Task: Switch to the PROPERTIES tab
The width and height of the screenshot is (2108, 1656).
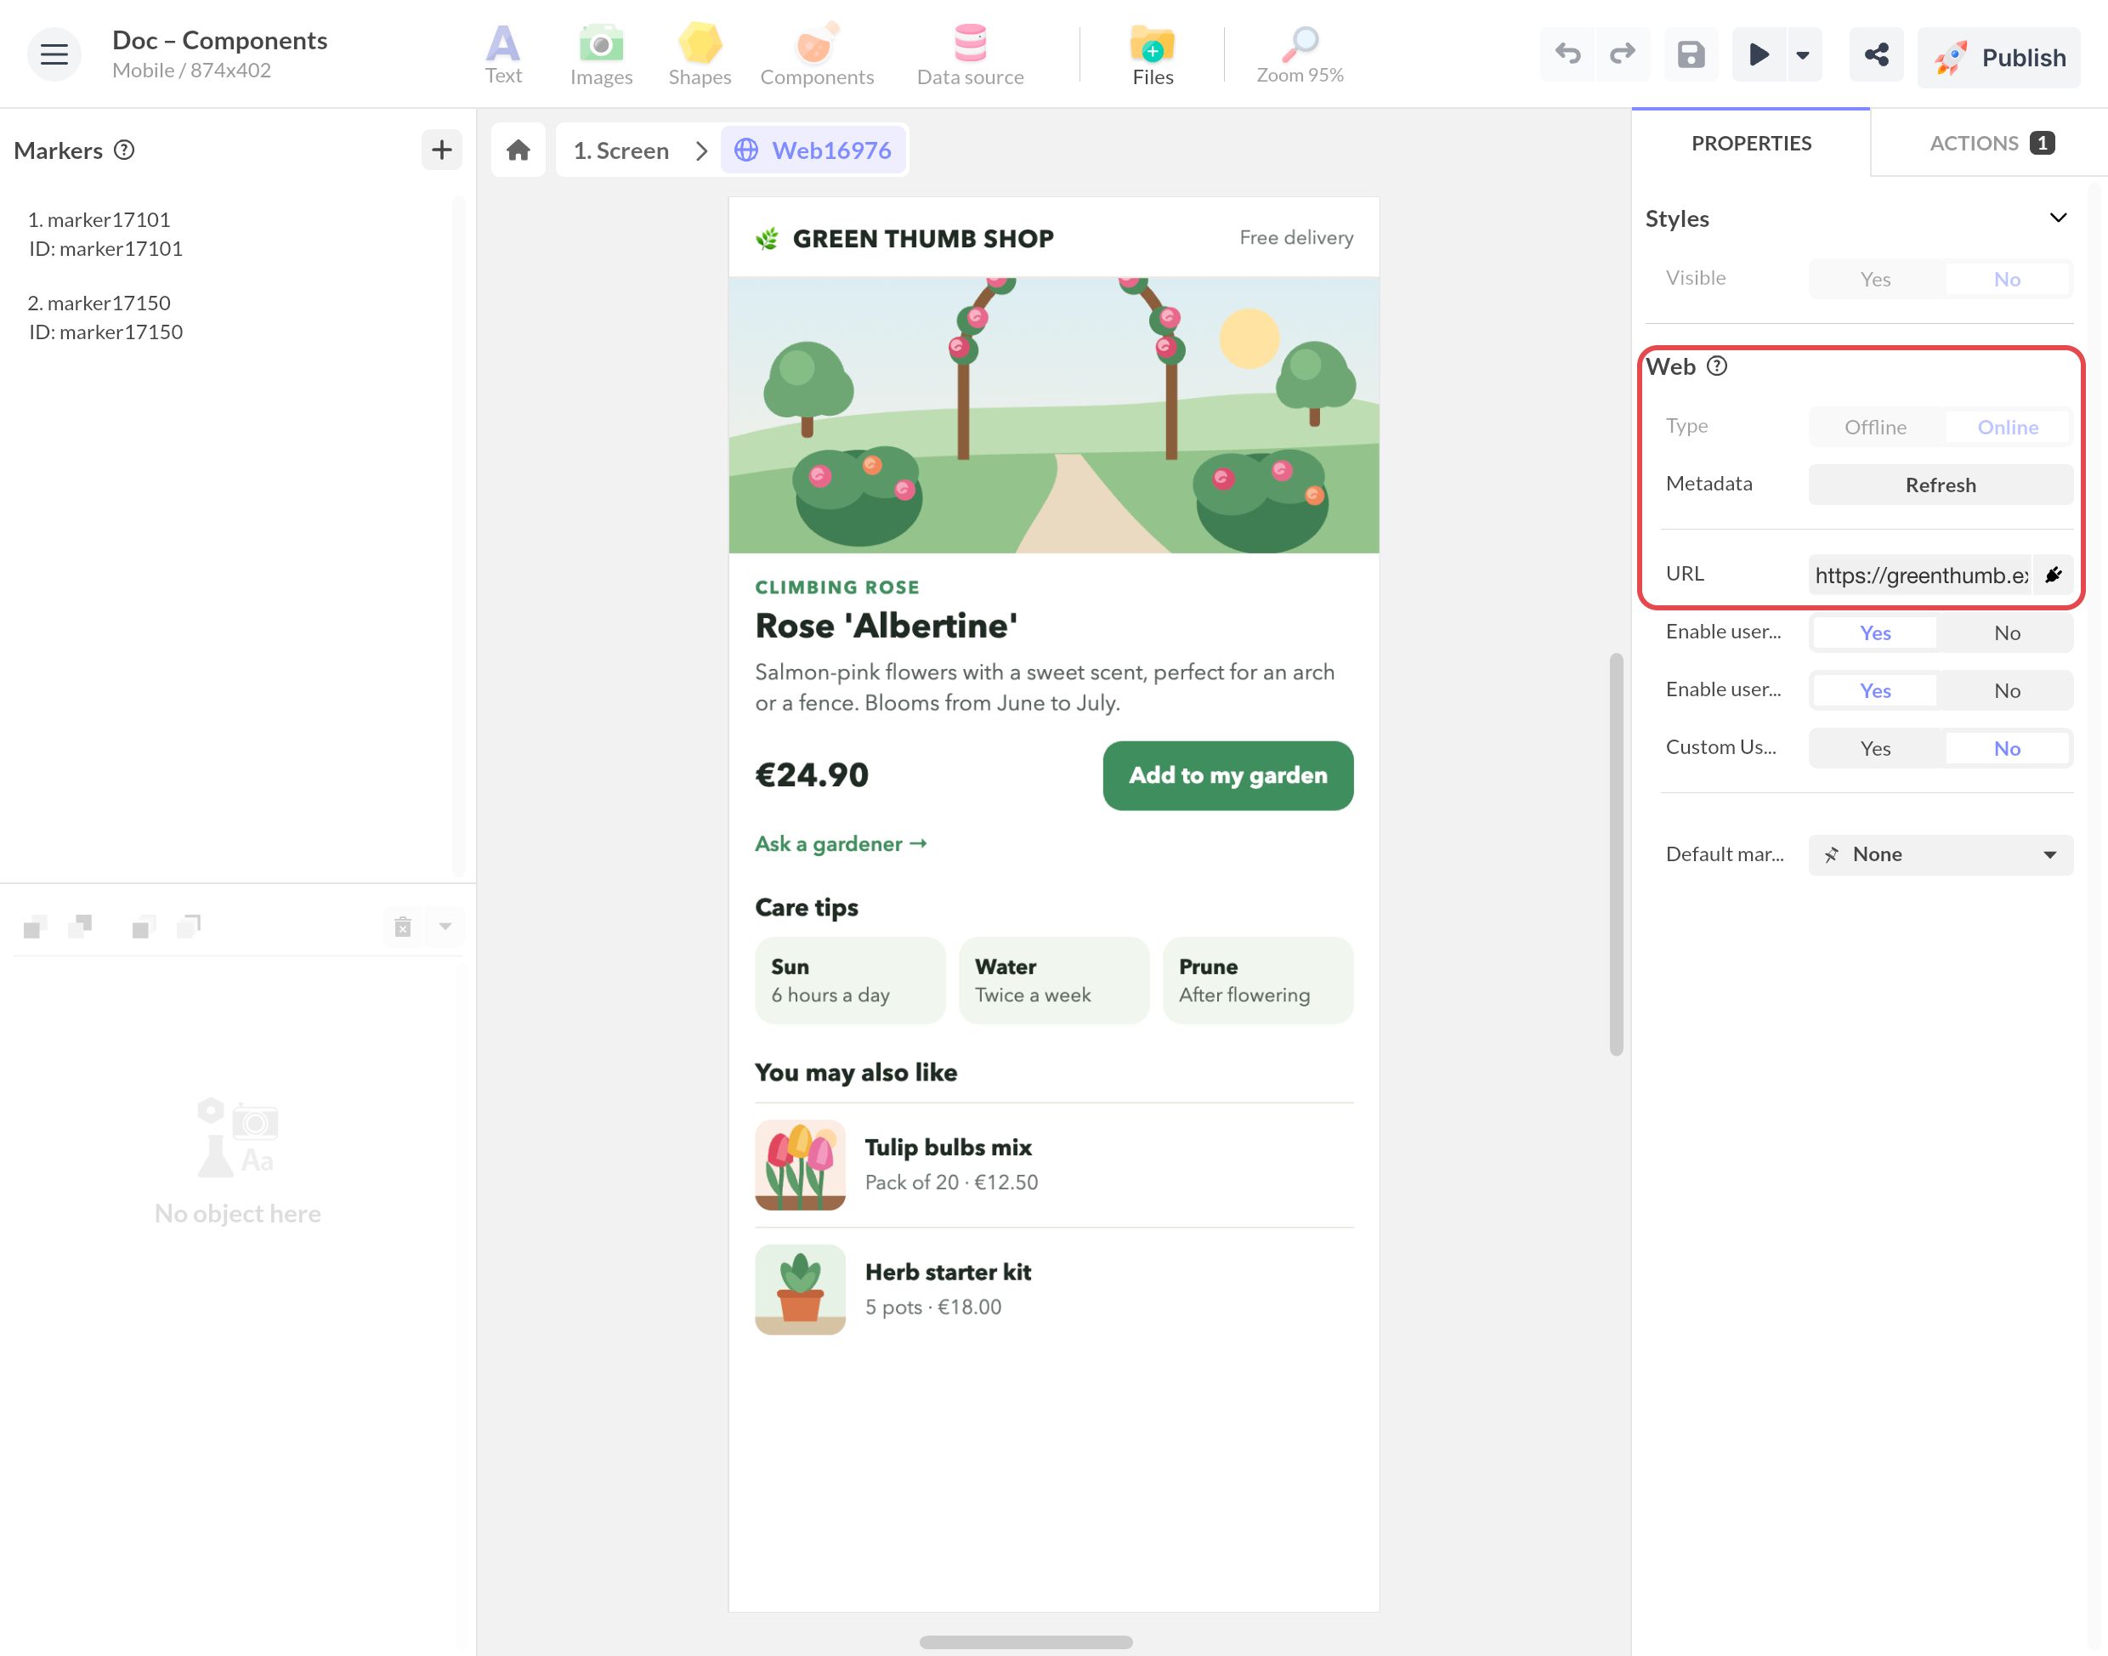Action: 1750,144
